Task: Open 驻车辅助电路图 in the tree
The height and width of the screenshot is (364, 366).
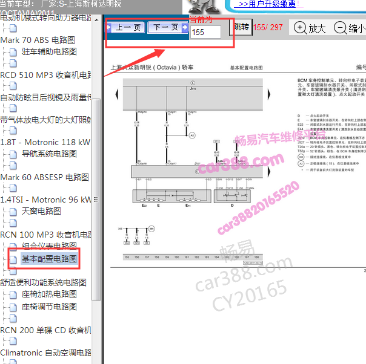Action: coord(49,51)
